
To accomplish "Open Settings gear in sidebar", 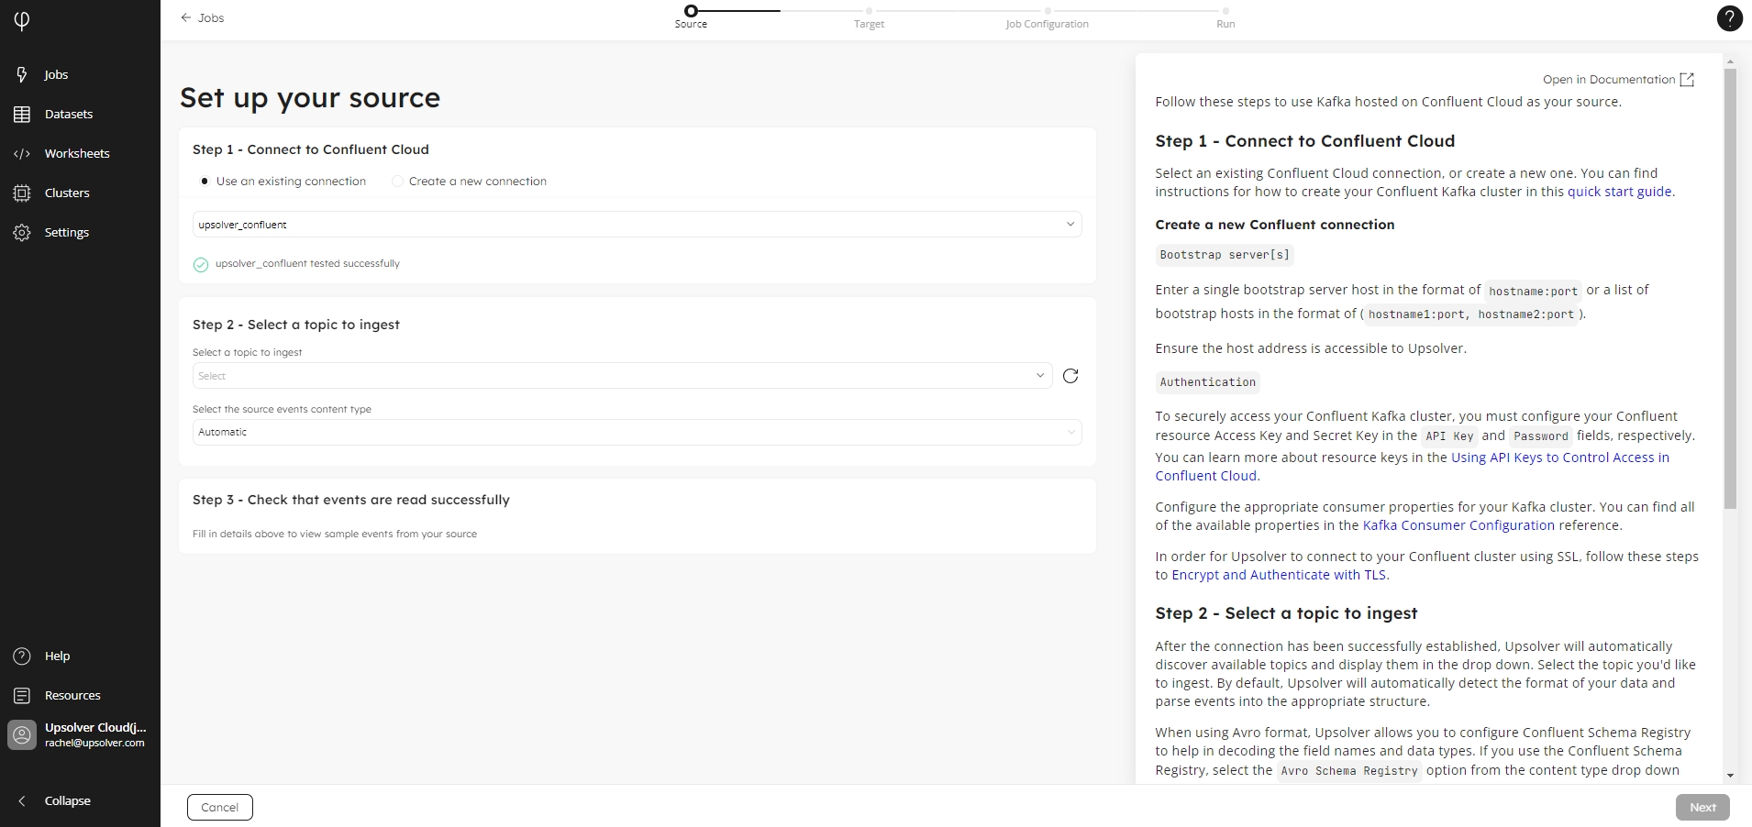I will coord(22,233).
